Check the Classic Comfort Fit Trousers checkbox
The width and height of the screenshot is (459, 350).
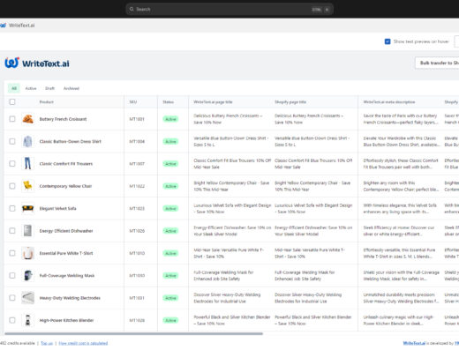click(x=12, y=164)
